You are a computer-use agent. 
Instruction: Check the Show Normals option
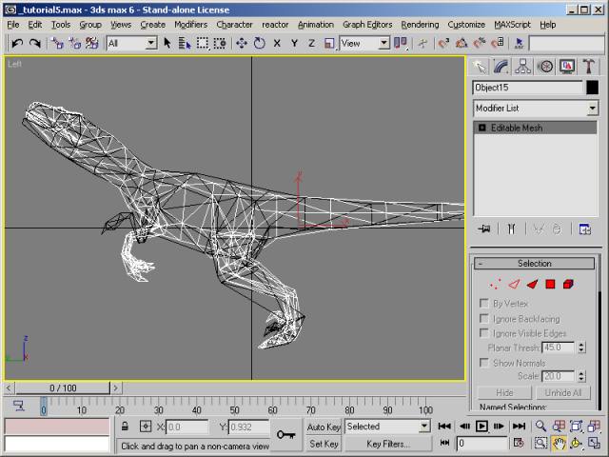(x=484, y=363)
